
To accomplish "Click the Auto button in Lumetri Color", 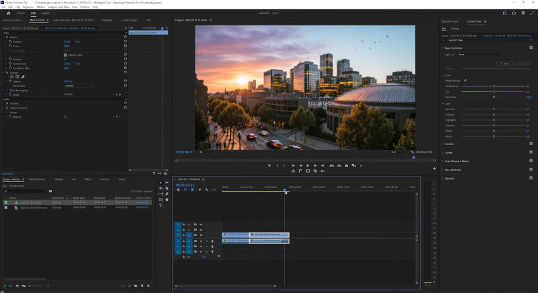I will (504, 63).
